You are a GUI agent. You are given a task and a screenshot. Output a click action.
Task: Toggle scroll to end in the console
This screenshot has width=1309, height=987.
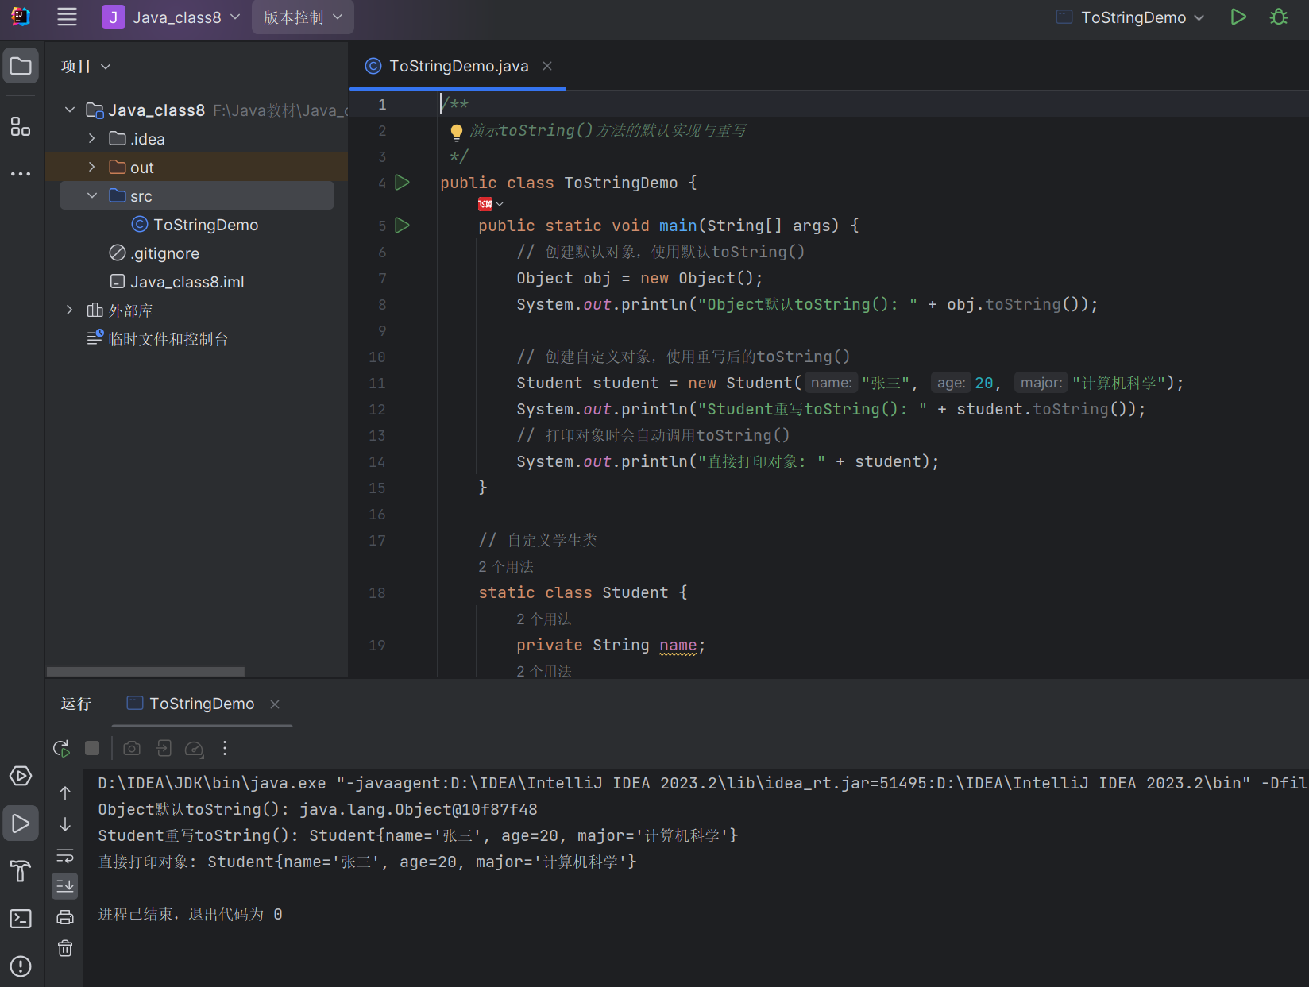point(65,885)
